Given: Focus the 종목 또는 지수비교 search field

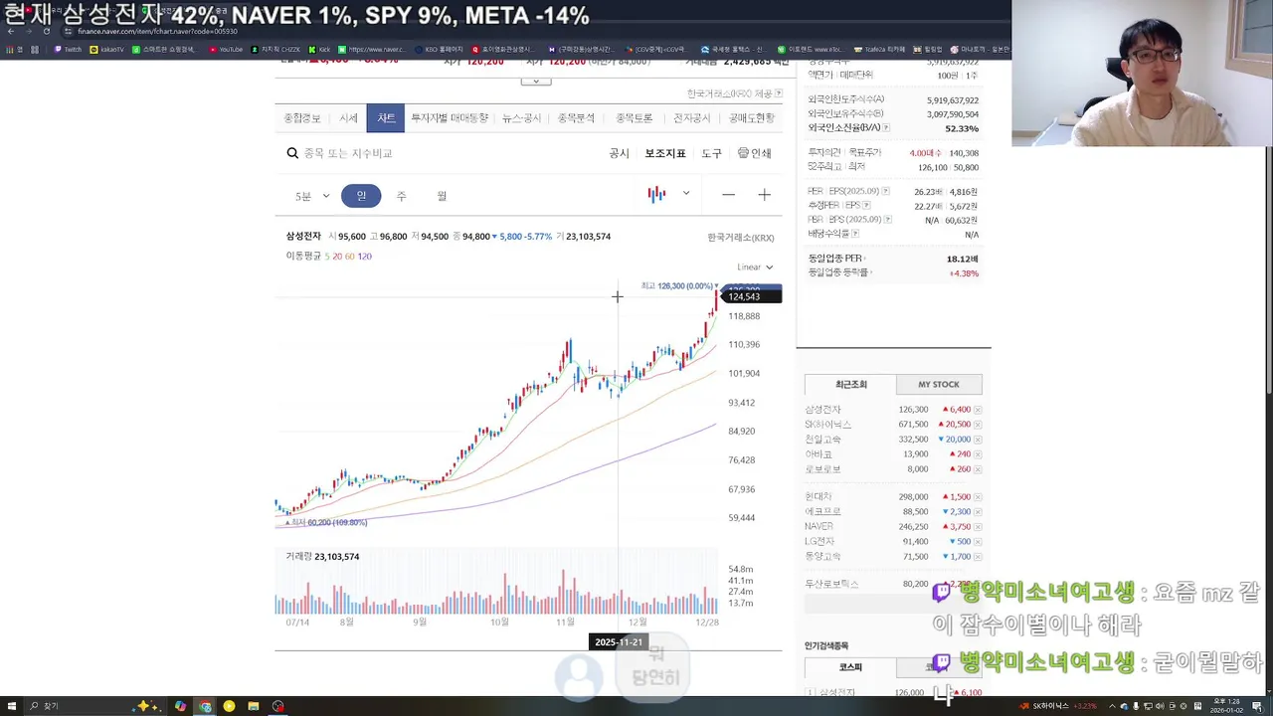Looking at the screenshot, I should coord(348,153).
